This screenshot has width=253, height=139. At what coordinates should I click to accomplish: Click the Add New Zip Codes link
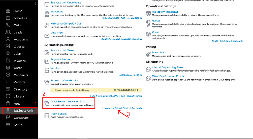point(131,18)
